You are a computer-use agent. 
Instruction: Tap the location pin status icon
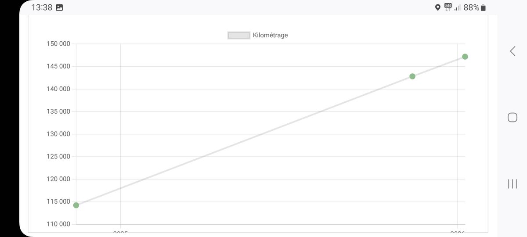[437, 7]
